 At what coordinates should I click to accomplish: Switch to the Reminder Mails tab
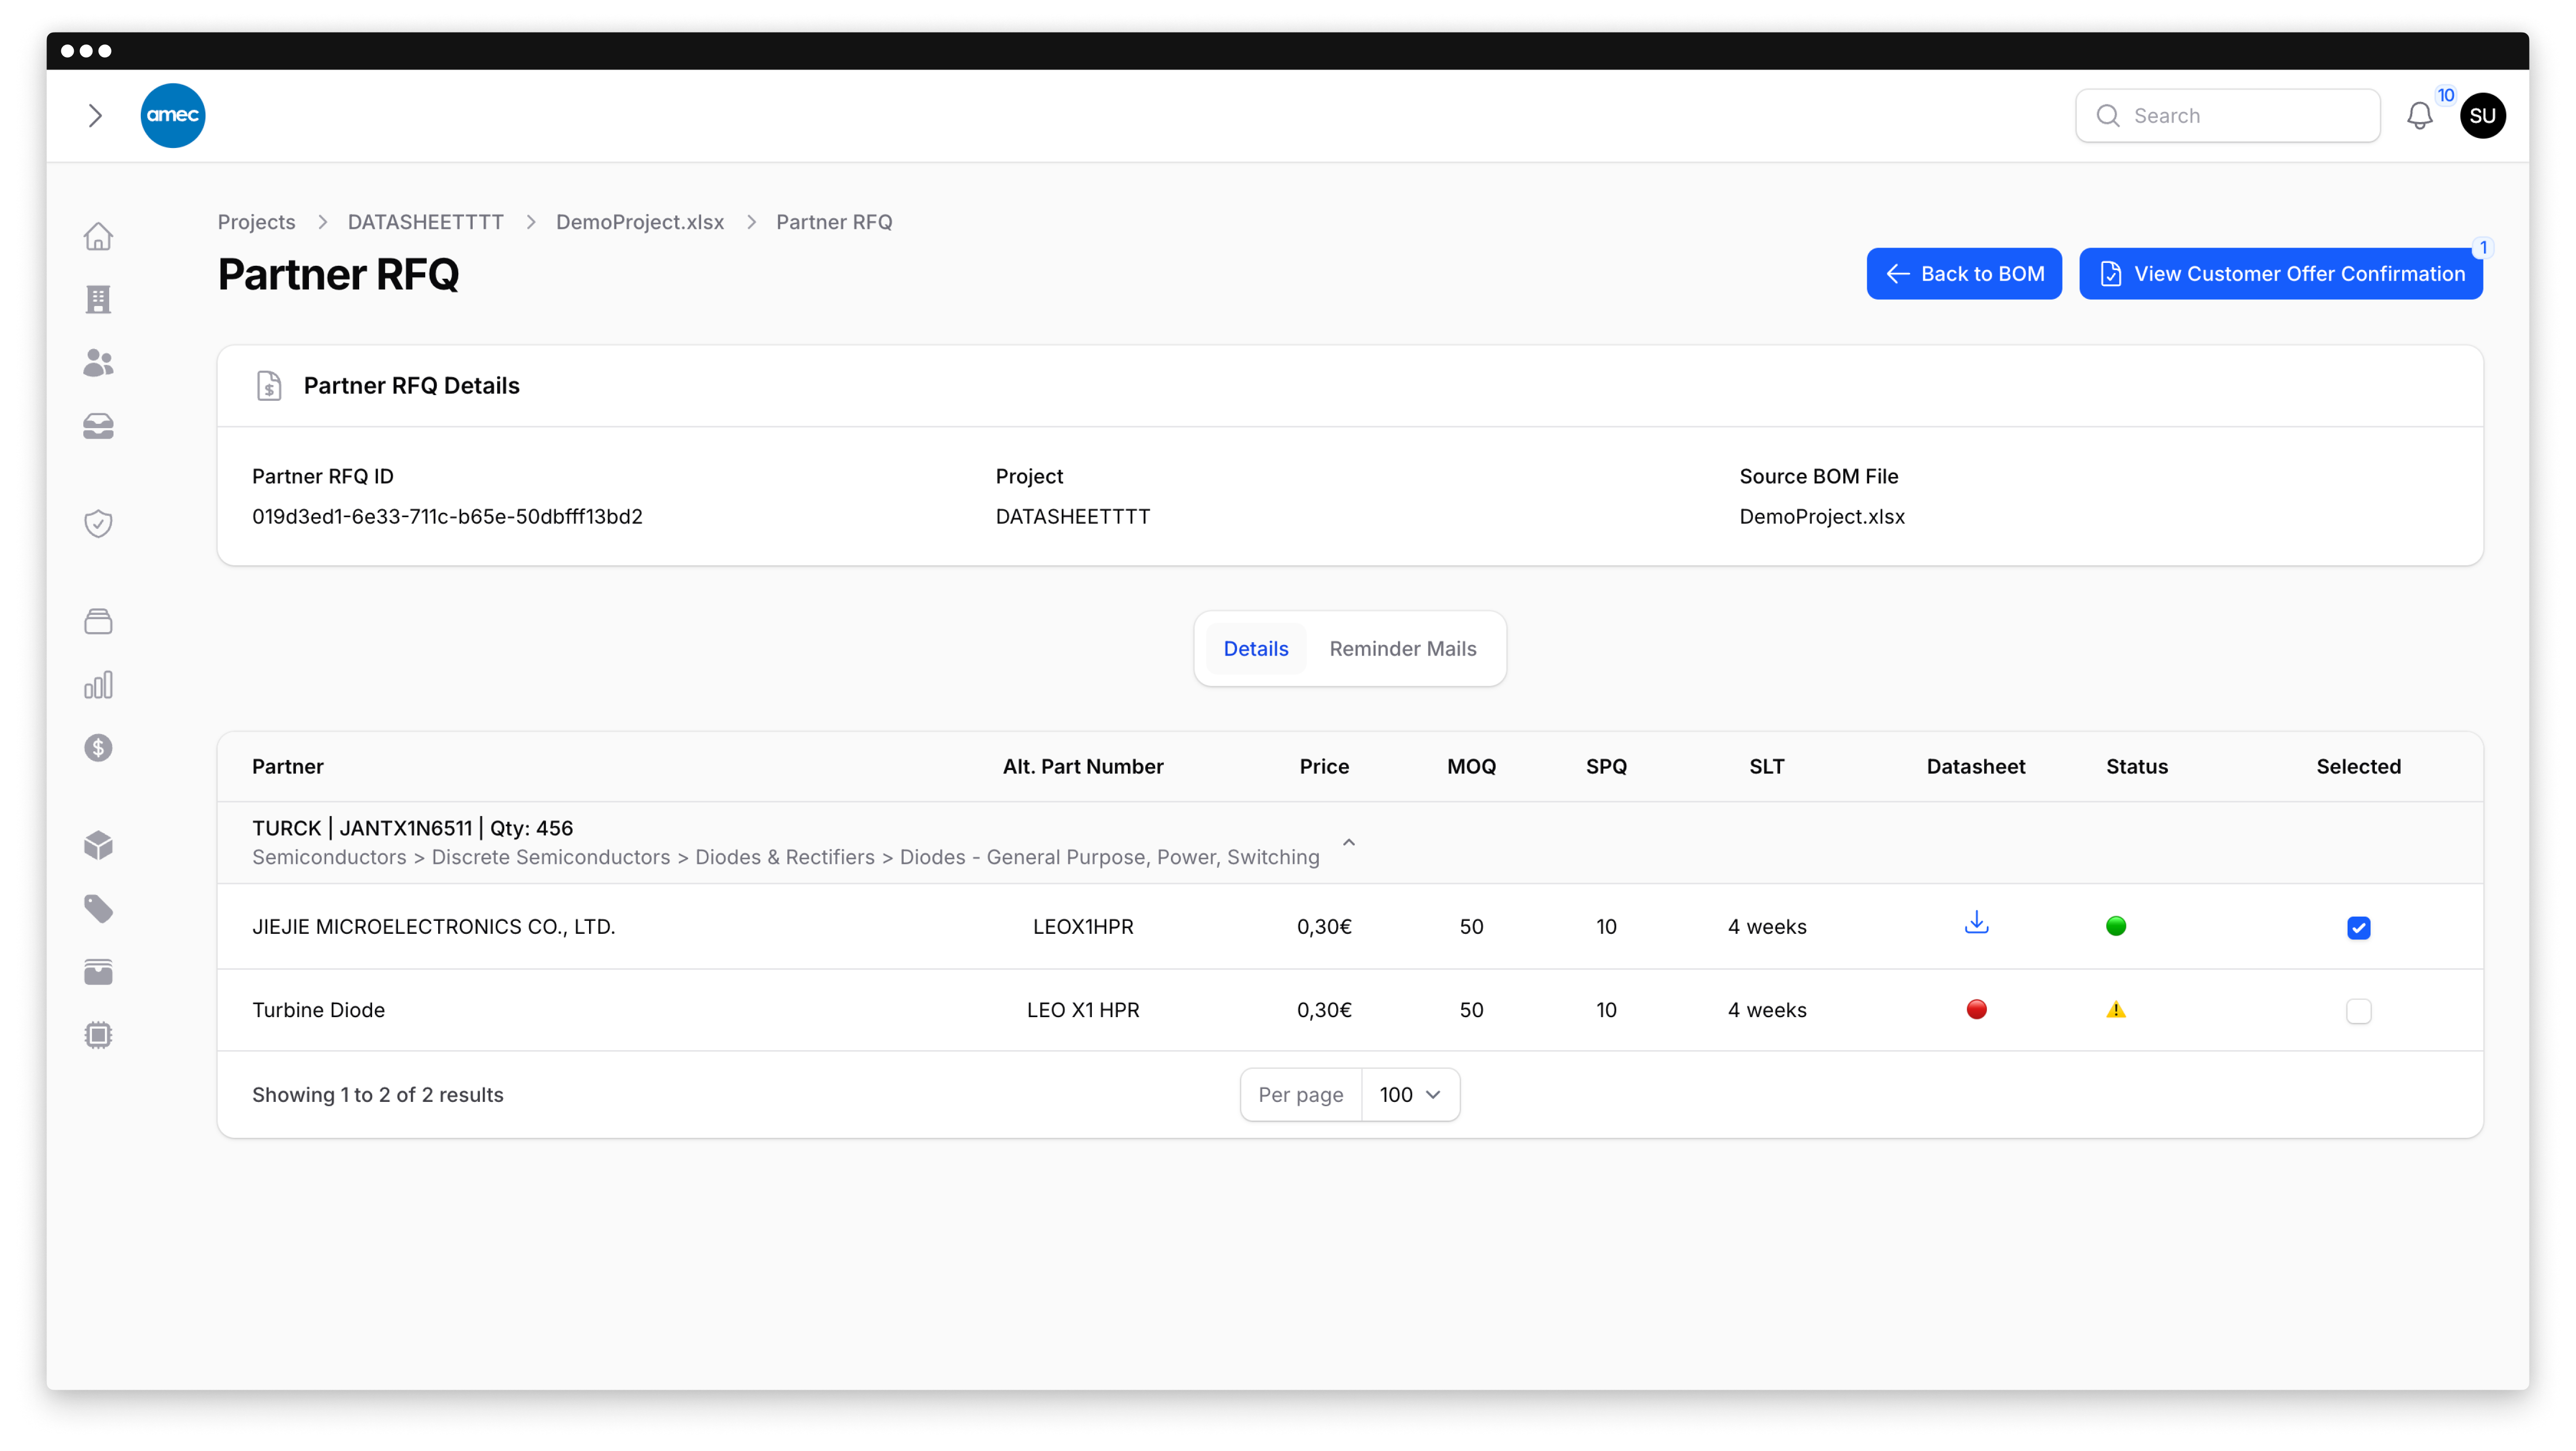[1402, 649]
